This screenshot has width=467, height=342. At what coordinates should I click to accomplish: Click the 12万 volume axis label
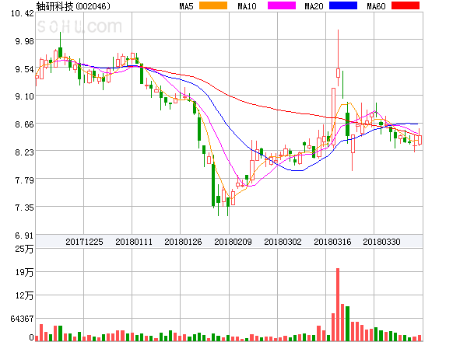click(x=24, y=295)
